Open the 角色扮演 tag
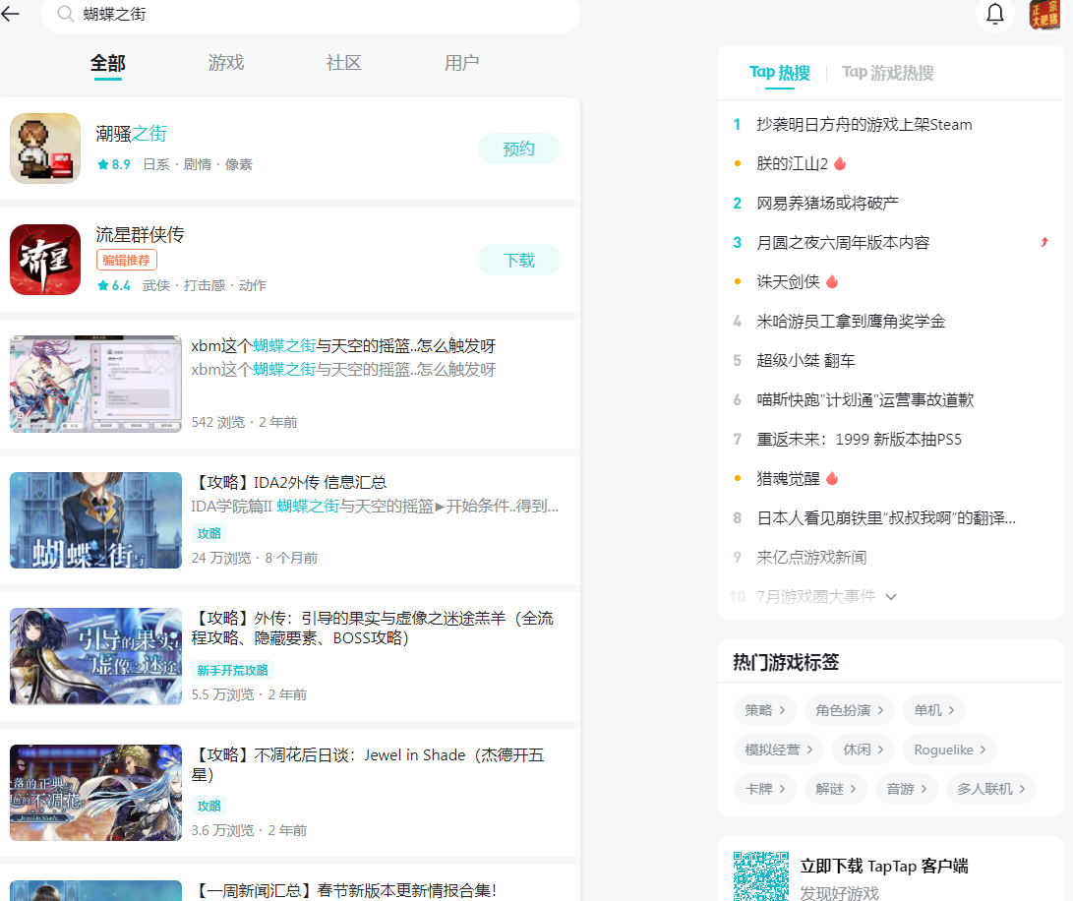Image resolution: width=1073 pixels, height=901 pixels. tap(849, 710)
